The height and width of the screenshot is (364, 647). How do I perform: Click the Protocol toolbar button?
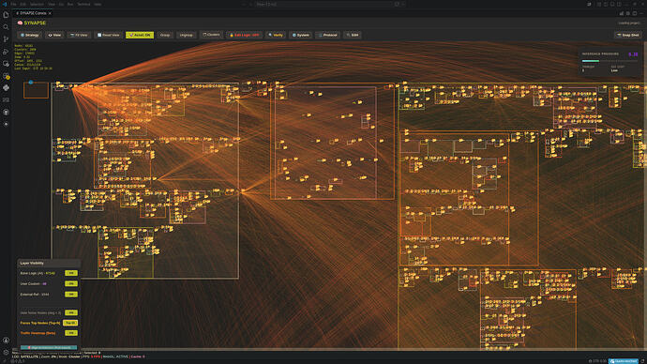point(328,35)
